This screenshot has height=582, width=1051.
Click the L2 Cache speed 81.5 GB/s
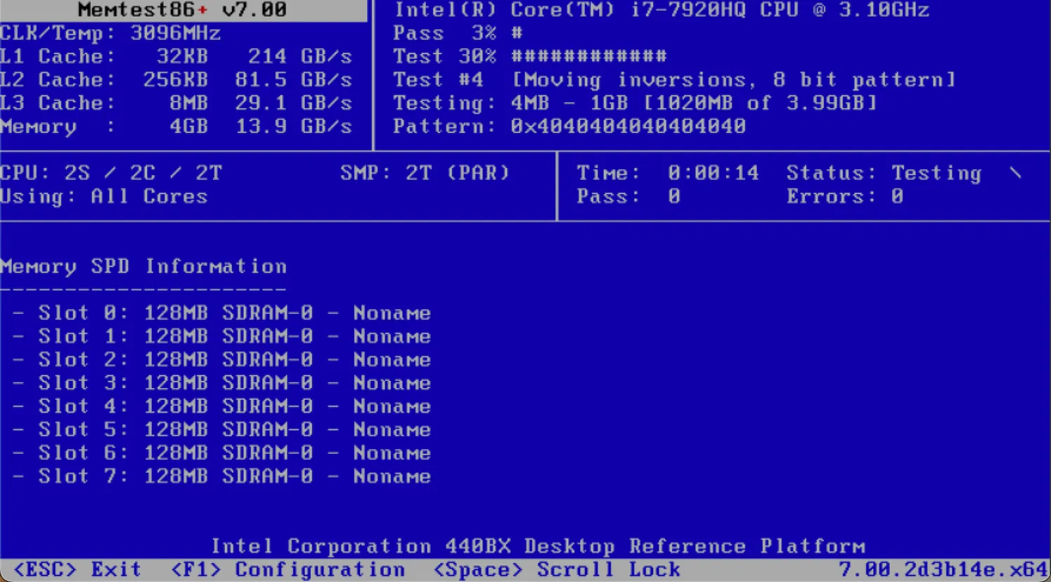click(294, 80)
